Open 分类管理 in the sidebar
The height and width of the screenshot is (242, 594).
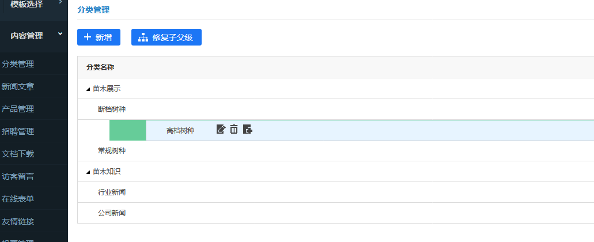coord(18,64)
